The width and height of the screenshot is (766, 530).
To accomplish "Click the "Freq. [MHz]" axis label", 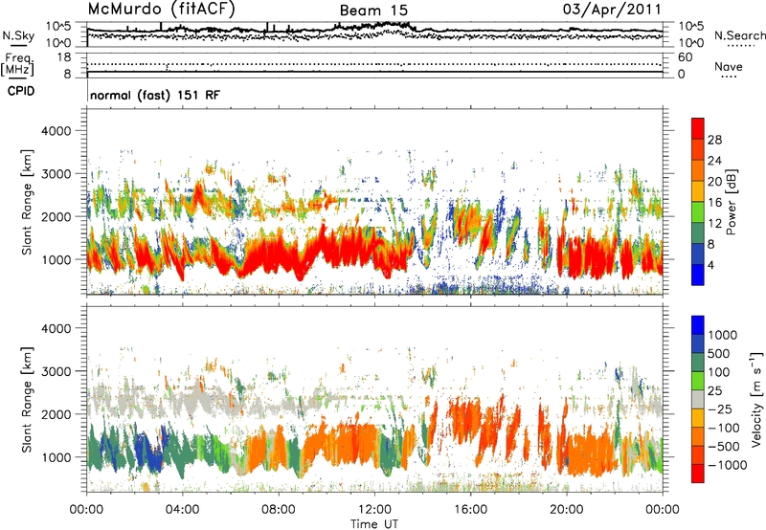I will pyautogui.click(x=18, y=64).
